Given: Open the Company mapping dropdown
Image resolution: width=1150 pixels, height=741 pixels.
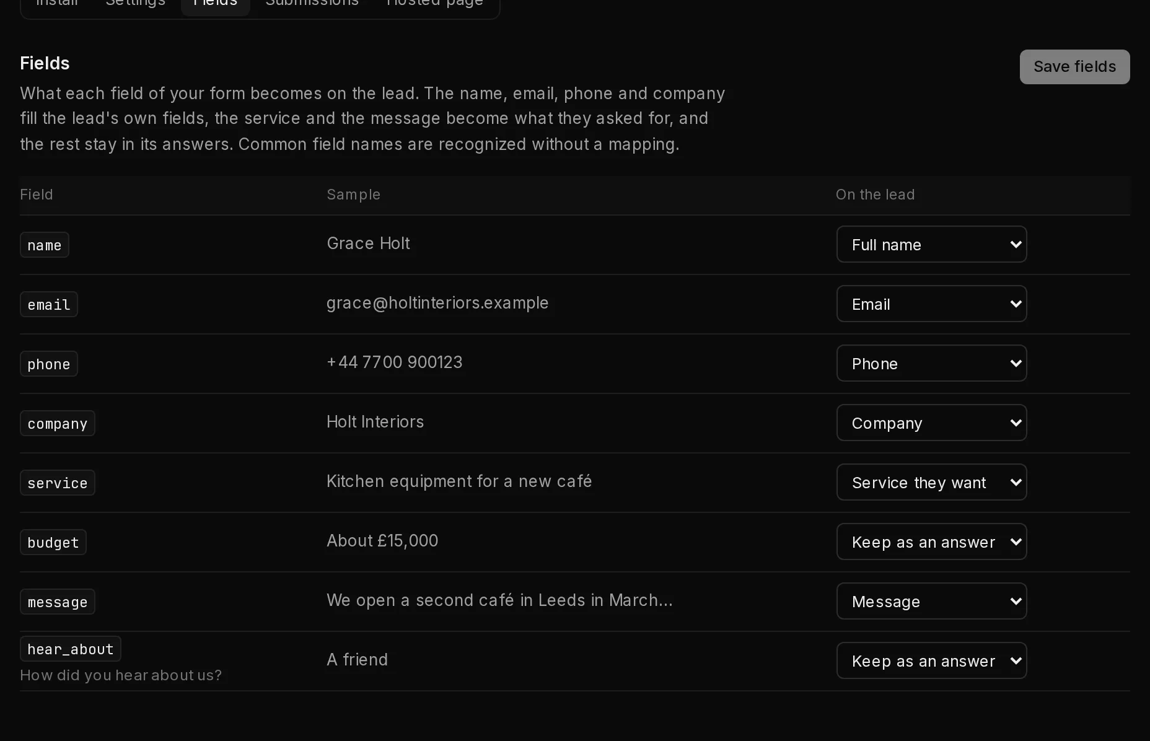Looking at the screenshot, I should point(931,423).
